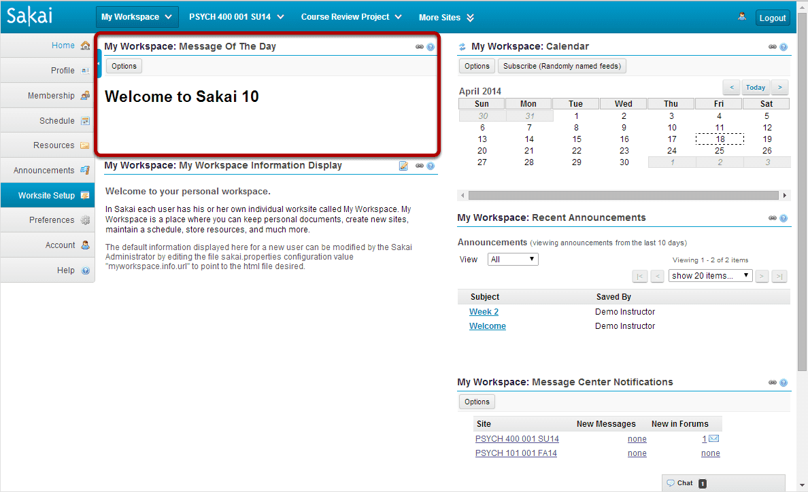Open PSYCH 400 001 SU14 site link in notifications
Viewport: 808px width, 492px height.
[517, 439]
